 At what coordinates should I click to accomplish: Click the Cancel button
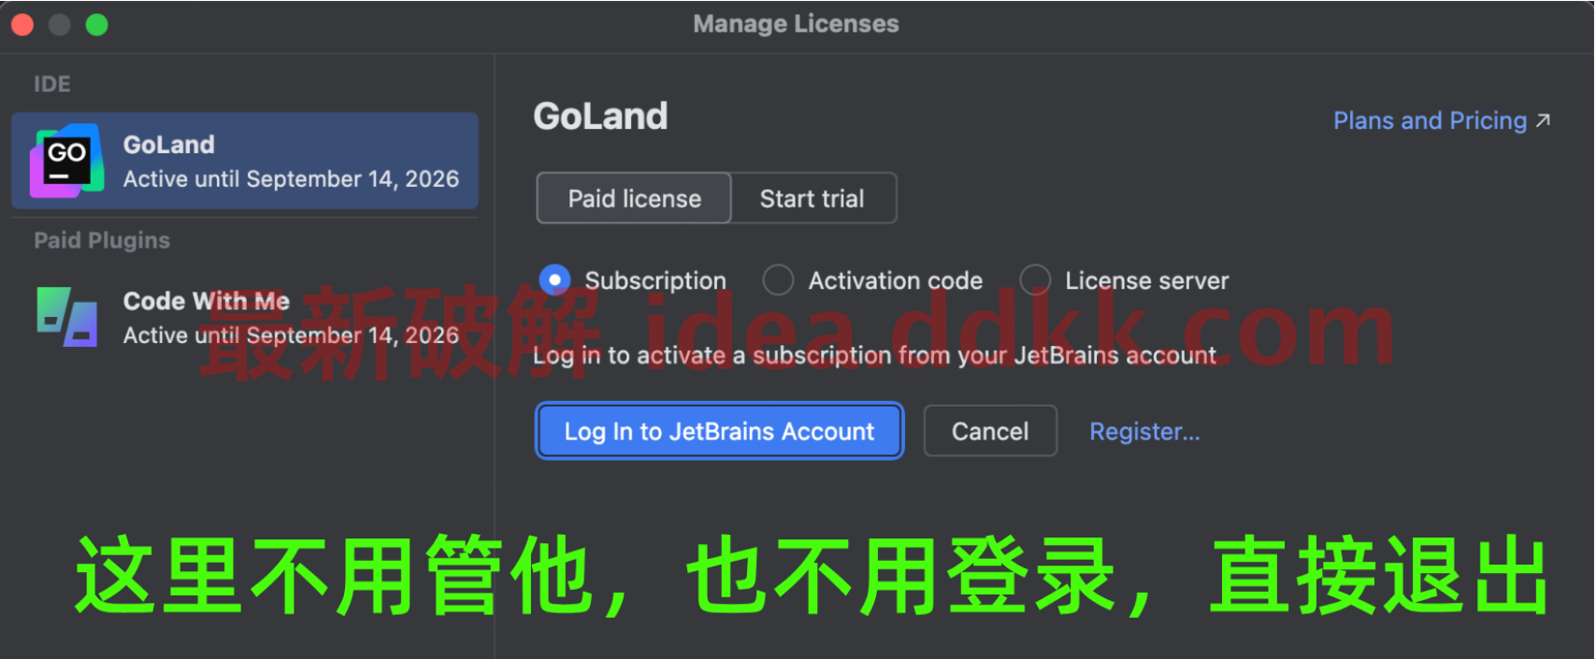click(x=990, y=431)
